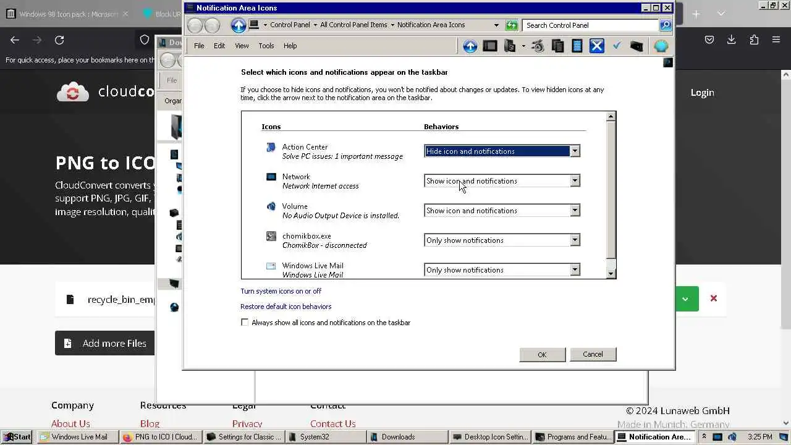This screenshot has height=445, width=791.
Task: Open the View menu
Action: point(242,46)
